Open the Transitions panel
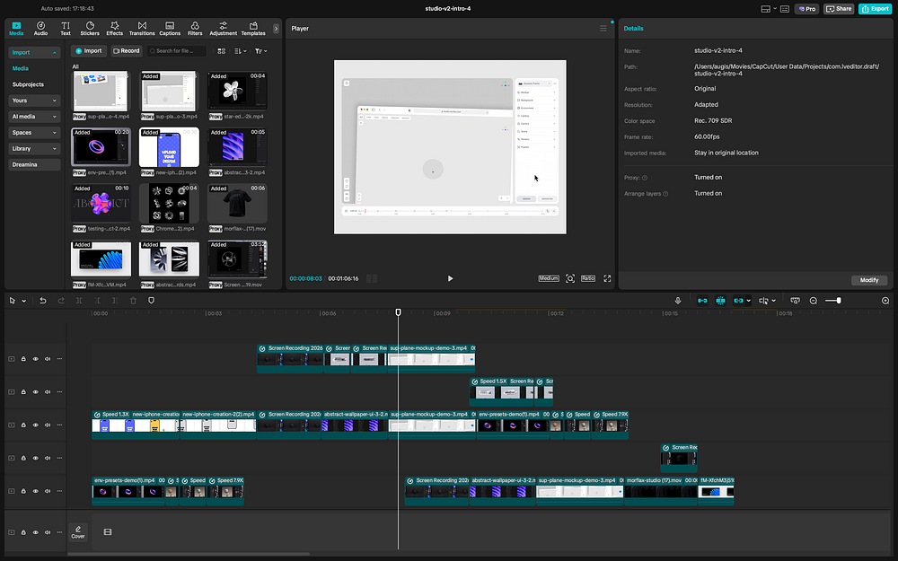 [x=141, y=29]
